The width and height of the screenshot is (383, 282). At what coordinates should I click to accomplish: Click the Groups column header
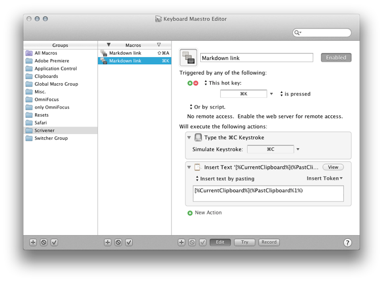tap(60, 45)
